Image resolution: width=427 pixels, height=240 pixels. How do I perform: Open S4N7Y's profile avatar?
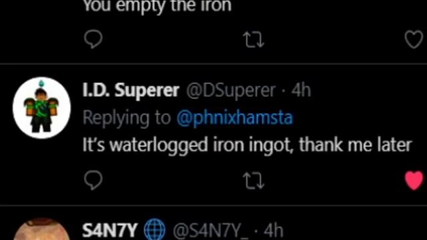coord(41,229)
